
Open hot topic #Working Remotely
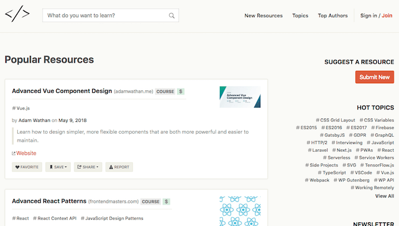(372, 187)
